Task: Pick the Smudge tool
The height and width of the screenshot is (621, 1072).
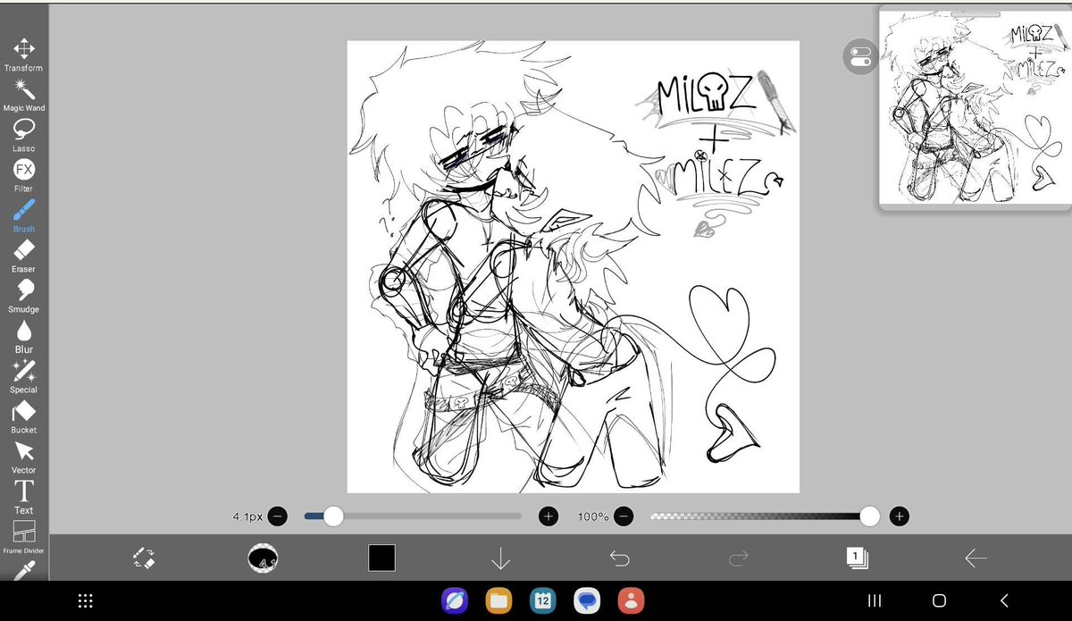Action: 23,295
